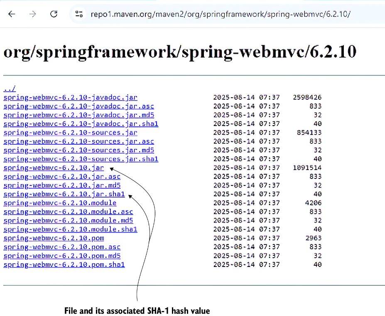Open spring-webmvc-6.2.10.jar.asc signature

coord(62,177)
